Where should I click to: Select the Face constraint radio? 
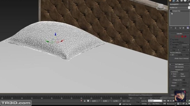click(172, 76)
